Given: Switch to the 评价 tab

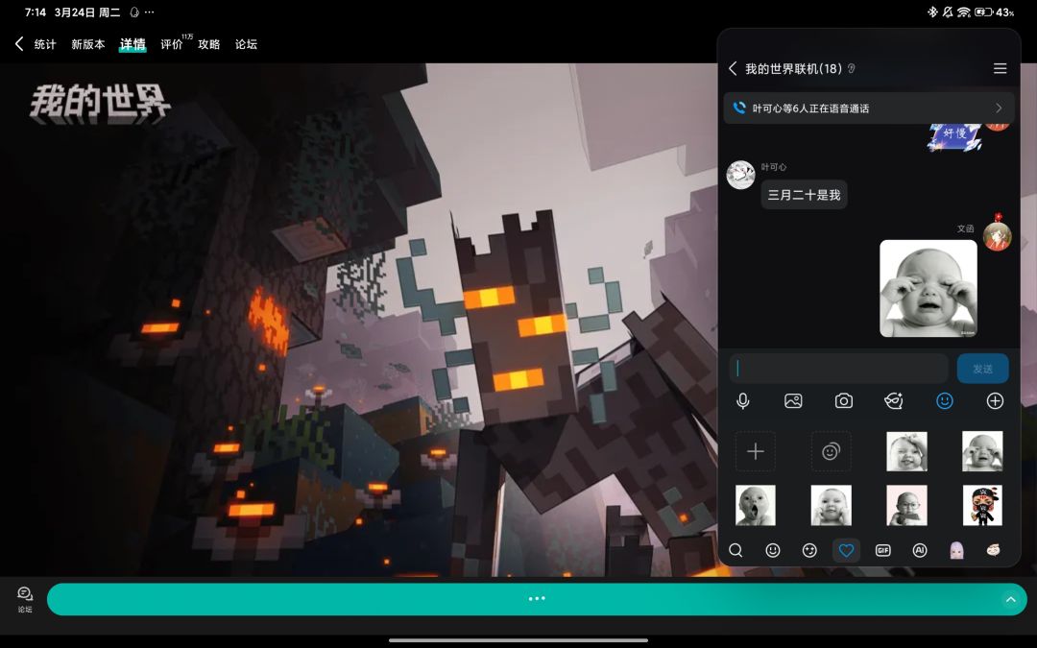Looking at the screenshot, I should click(x=171, y=44).
